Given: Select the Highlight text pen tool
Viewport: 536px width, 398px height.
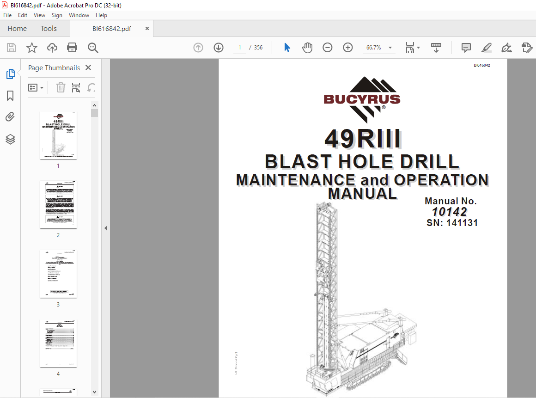Looking at the screenshot, I should [486, 48].
